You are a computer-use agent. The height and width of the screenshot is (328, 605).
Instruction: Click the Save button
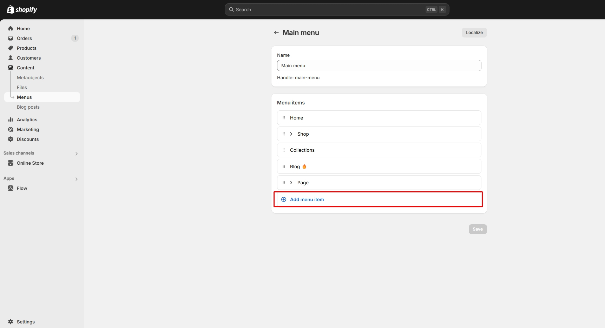click(x=478, y=229)
